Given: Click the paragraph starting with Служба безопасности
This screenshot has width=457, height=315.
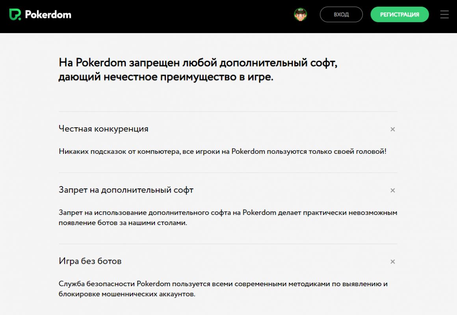Looking at the screenshot, I should tap(223, 289).
